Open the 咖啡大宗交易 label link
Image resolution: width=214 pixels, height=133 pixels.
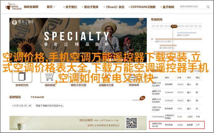click(78, 85)
